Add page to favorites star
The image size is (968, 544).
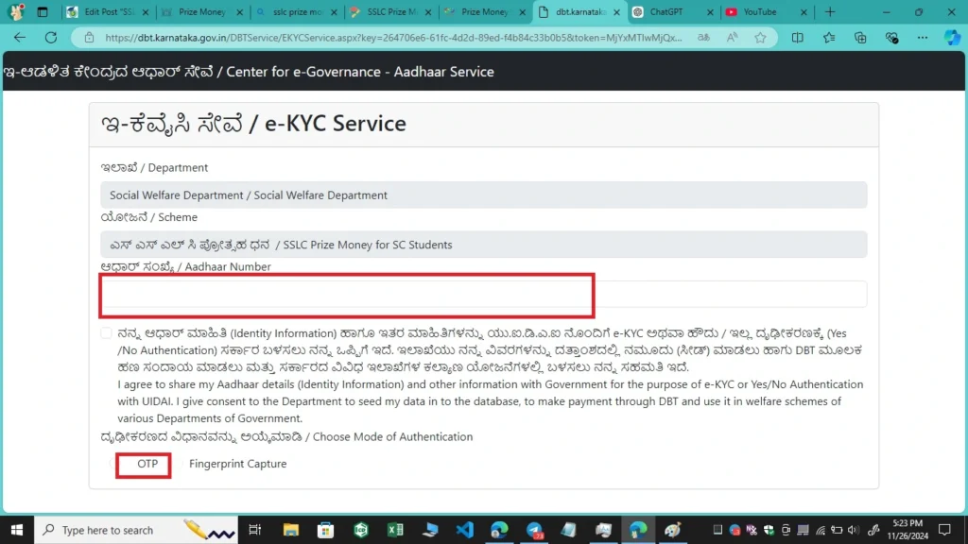761,38
